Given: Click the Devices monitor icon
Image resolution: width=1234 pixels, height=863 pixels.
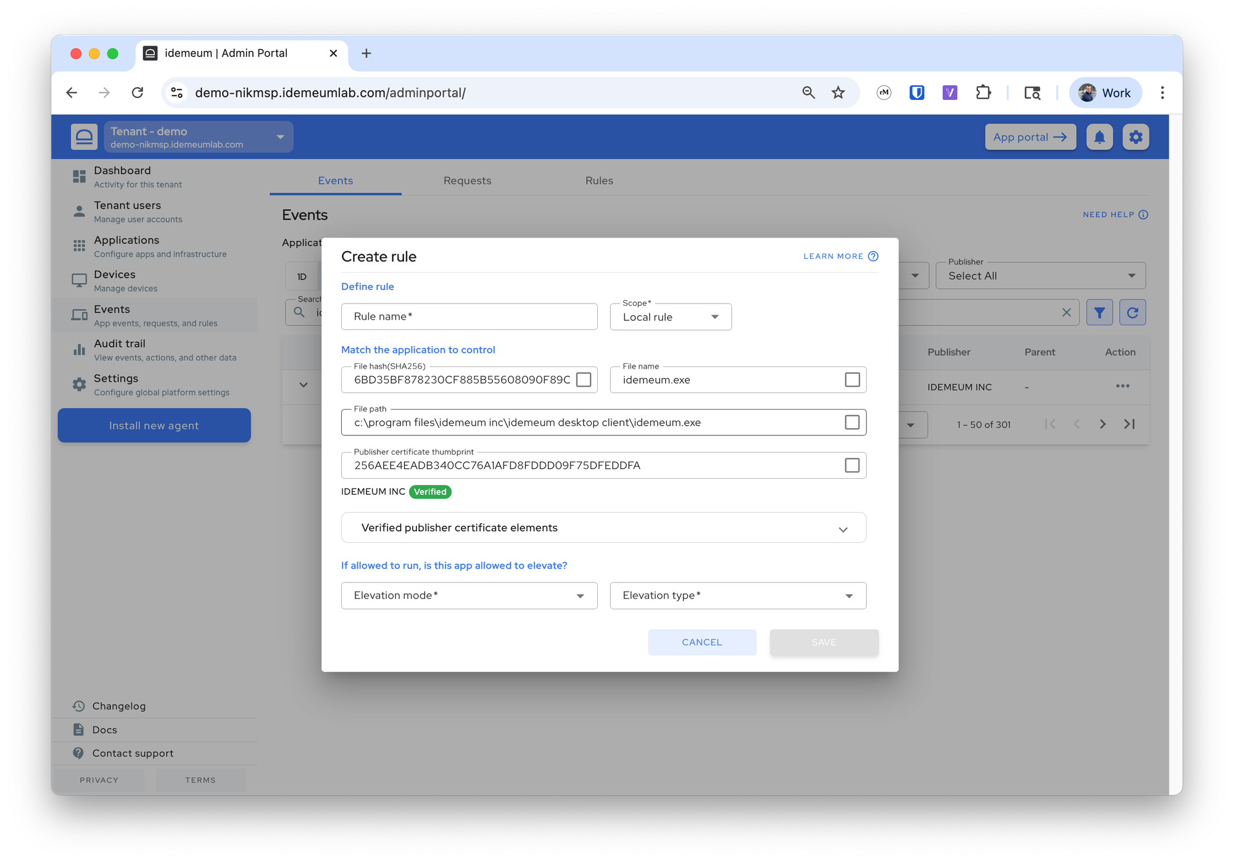Looking at the screenshot, I should point(79,281).
